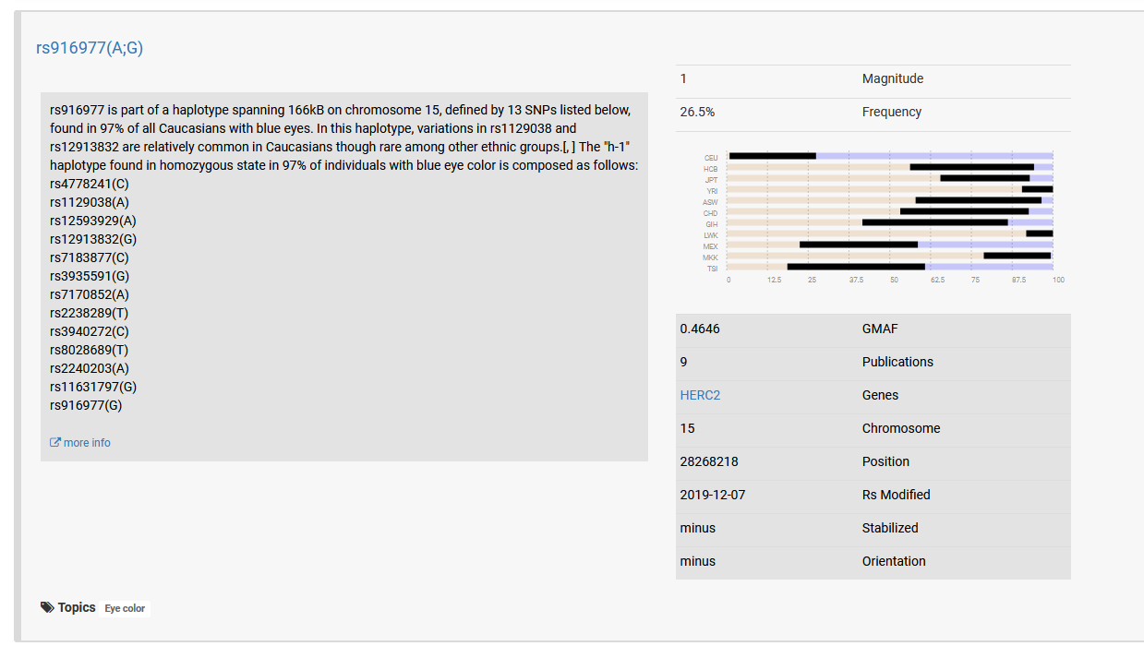Click the Frequency value 26.5%
Screen dimensions: 1144x646
point(697,112)
